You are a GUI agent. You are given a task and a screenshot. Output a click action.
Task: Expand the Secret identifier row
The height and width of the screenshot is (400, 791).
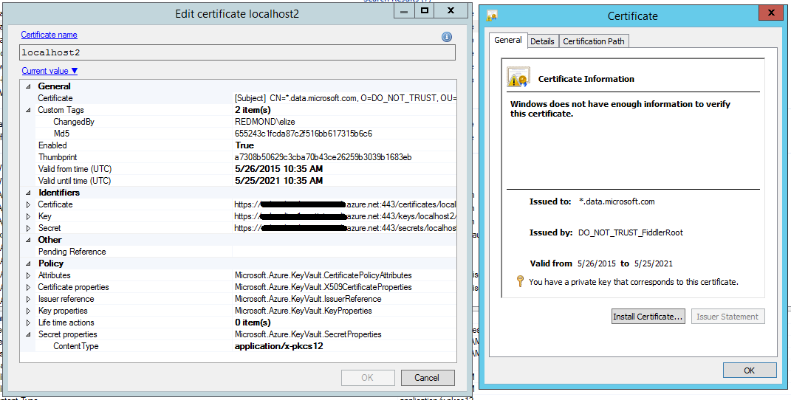28,228
